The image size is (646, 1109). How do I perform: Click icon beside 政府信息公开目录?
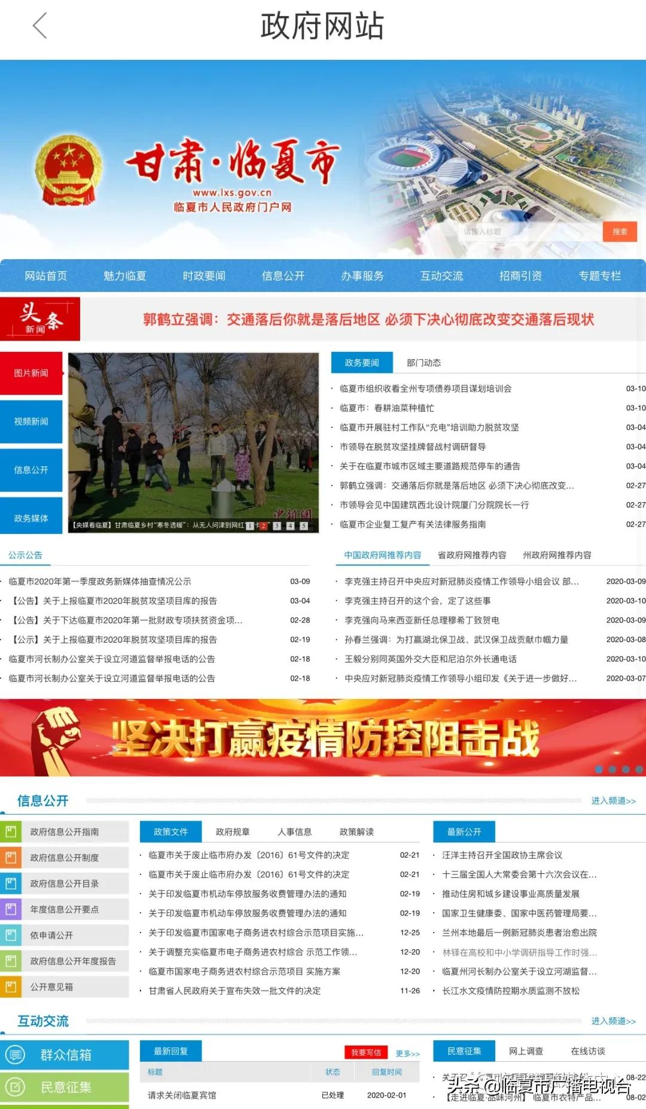(x=10, y=883)
